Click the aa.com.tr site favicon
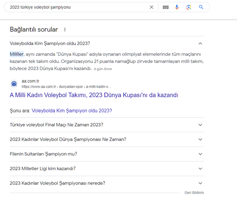Viewport: 237px width, 199px height. [14, 84]
